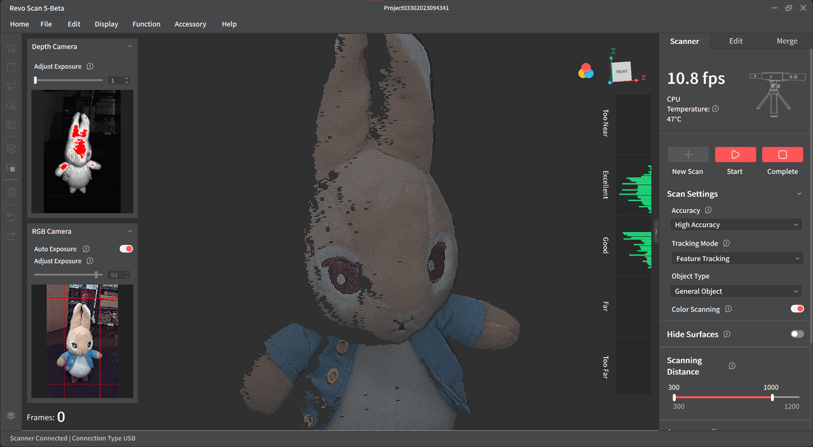The height and width of the screenshot is (447, 813).
Task: Disable the Color Scanning switch
Action: click(x=797, y=309)
